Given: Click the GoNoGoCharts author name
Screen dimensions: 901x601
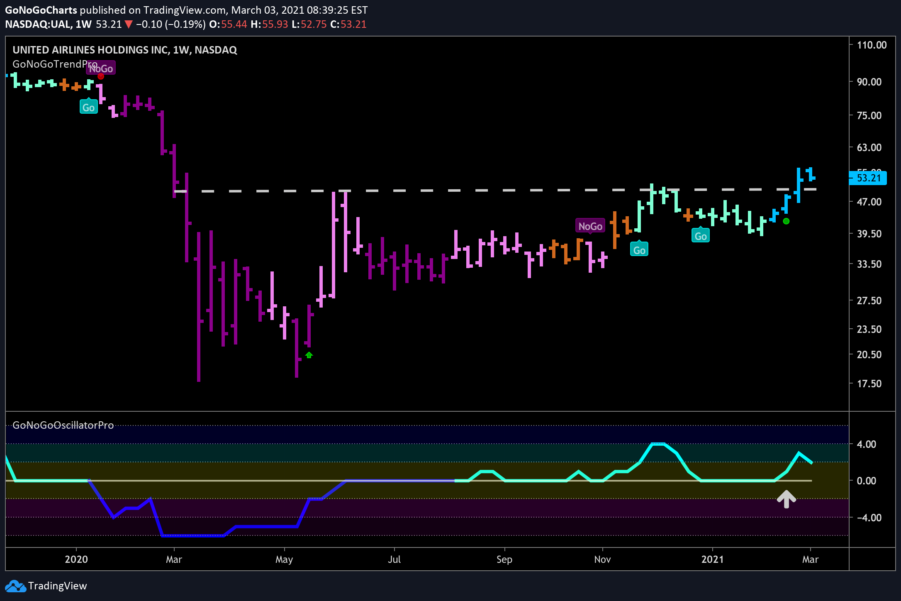Looking at the screenshot, I should point(41,10).
